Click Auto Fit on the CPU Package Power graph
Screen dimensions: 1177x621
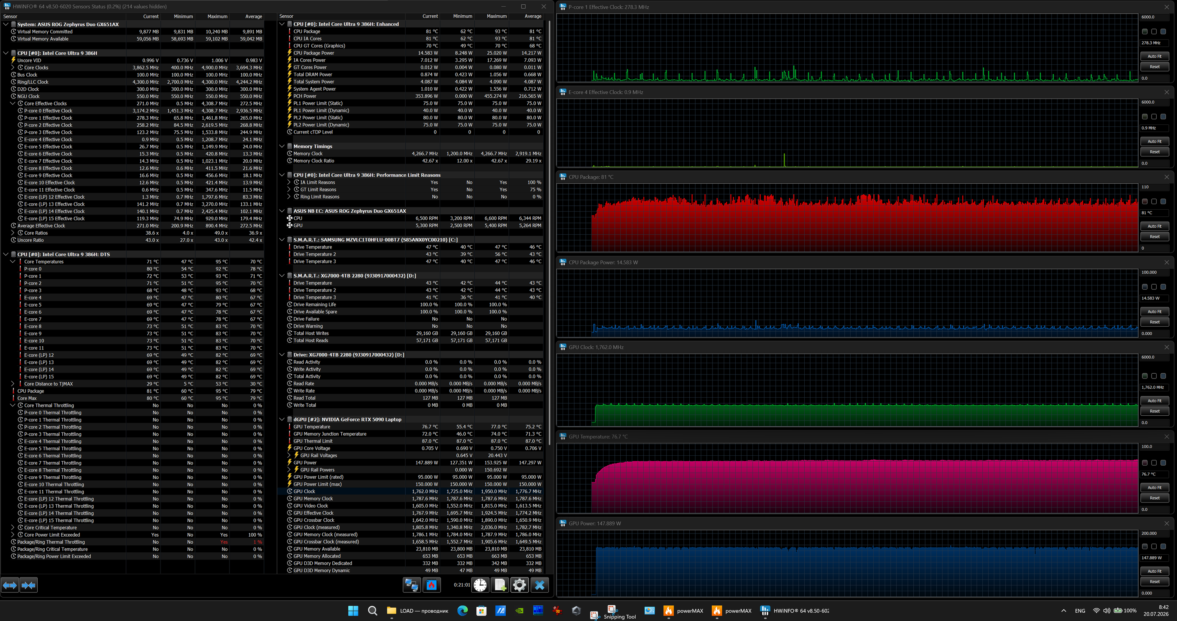click(x=1154, y=311)
